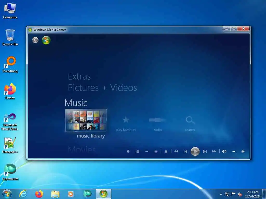Open the Everything desktop shortcut
The width and height of the screenshot is (266, 199).
10,65
